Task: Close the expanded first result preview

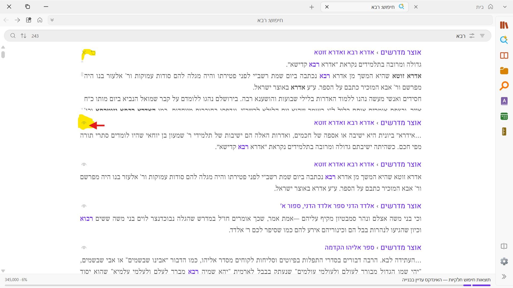Action: point(84,52)
